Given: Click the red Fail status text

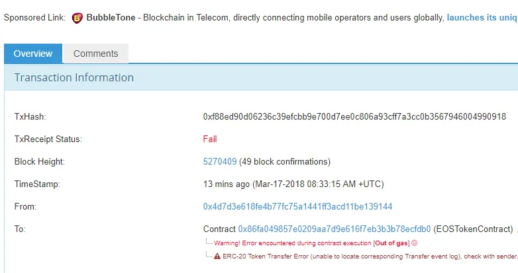Looking at the screenshot, I should (x=210, y=139).
